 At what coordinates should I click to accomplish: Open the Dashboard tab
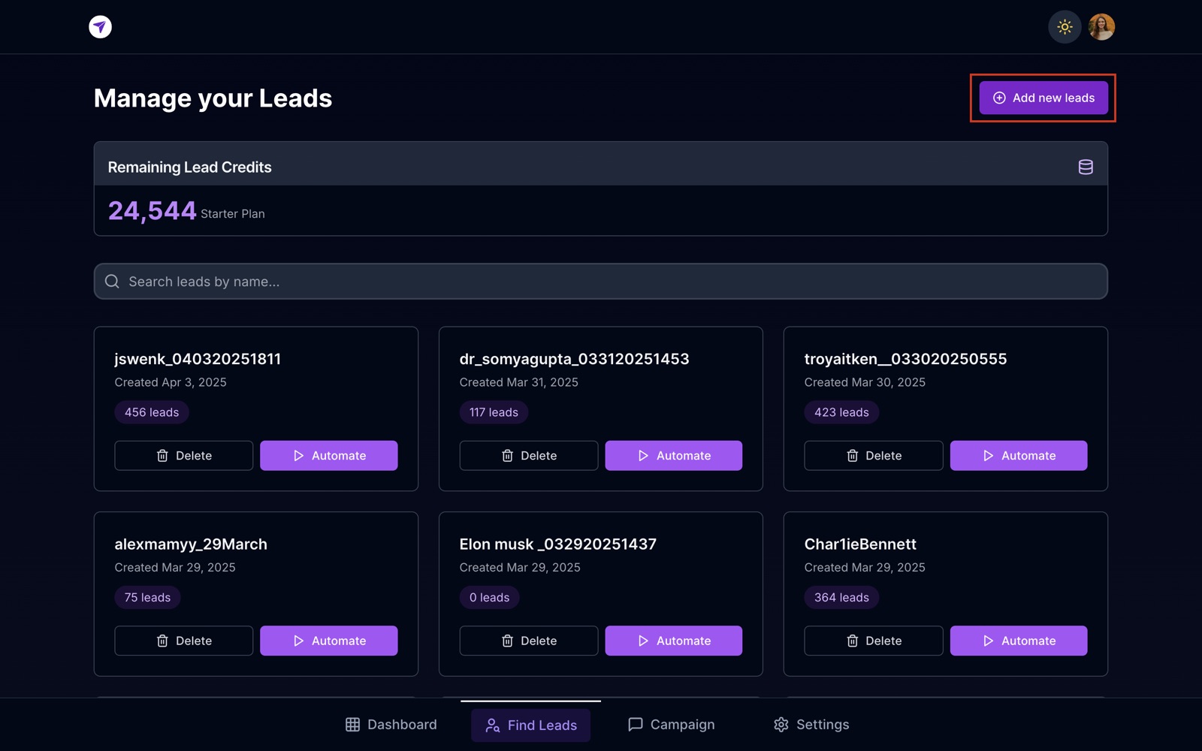point(391,725)
